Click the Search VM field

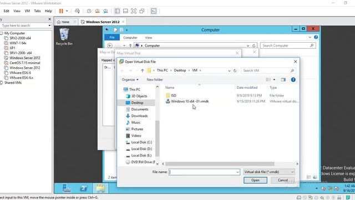click(268, 71)
